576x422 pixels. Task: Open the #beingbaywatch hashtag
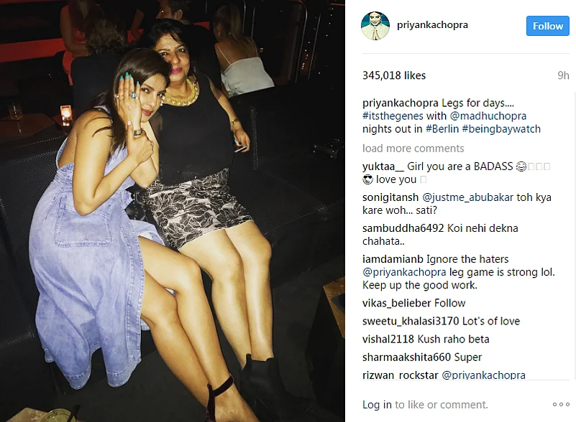pos(501,129)
